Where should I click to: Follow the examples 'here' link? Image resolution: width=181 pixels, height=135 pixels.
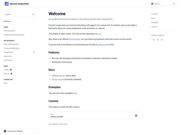pyautogui.click(x=75, y=93)
